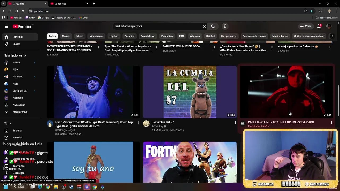
Task: Expand the Tú section chevron
Action: point(10,124)
